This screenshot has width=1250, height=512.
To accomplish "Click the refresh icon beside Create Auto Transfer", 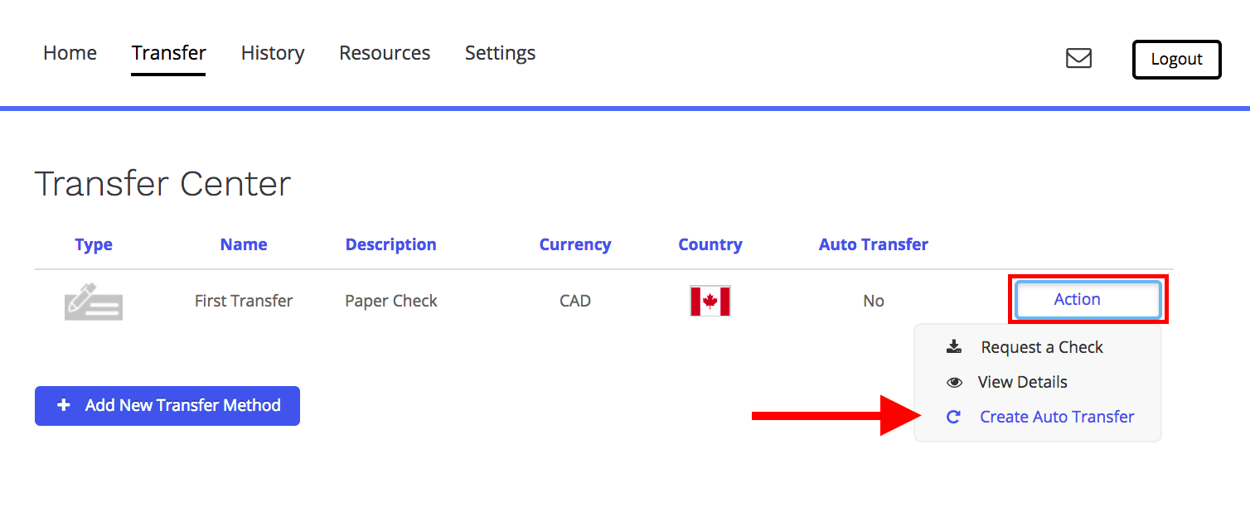I will (953, 418).
